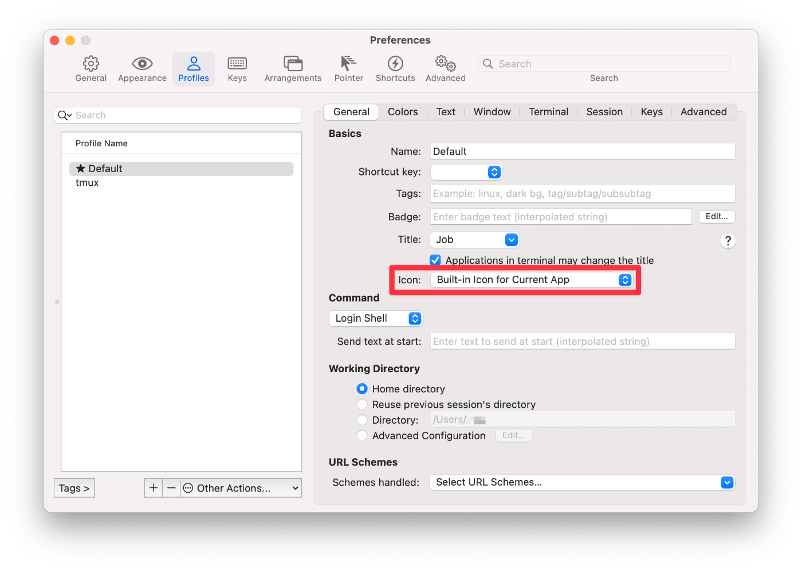Screen dimensions: 802x570
Task: Expand the Tags panel
Action: click(x=74, y=488)
